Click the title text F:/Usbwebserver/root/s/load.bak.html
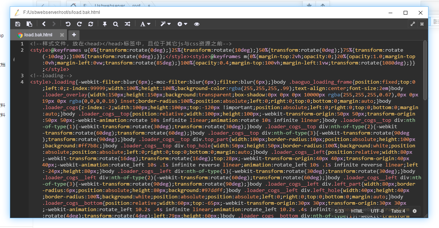The height and width of the screenshot is (228, 439). pos(62,12)
